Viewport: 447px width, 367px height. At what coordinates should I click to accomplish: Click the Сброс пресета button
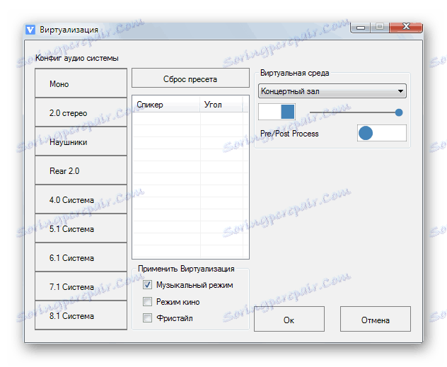click(190, 78)
